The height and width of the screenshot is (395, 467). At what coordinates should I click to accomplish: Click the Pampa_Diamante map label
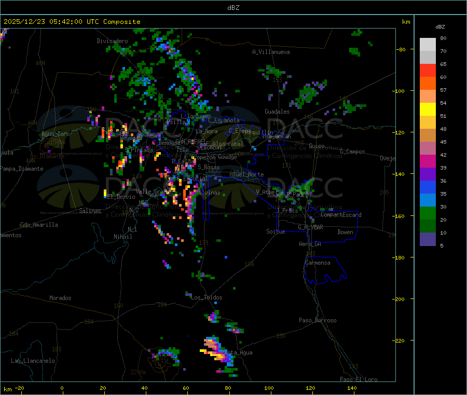click(21, 169)
